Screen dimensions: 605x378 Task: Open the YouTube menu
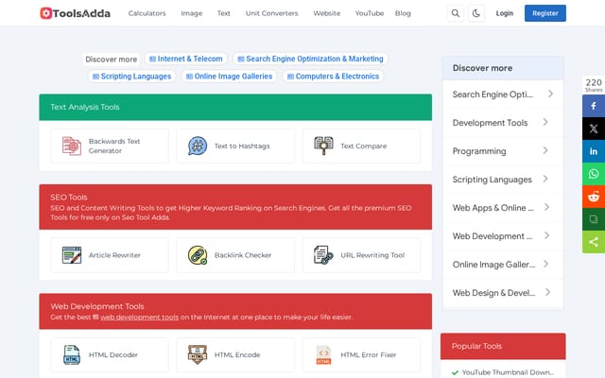point(370,13)
